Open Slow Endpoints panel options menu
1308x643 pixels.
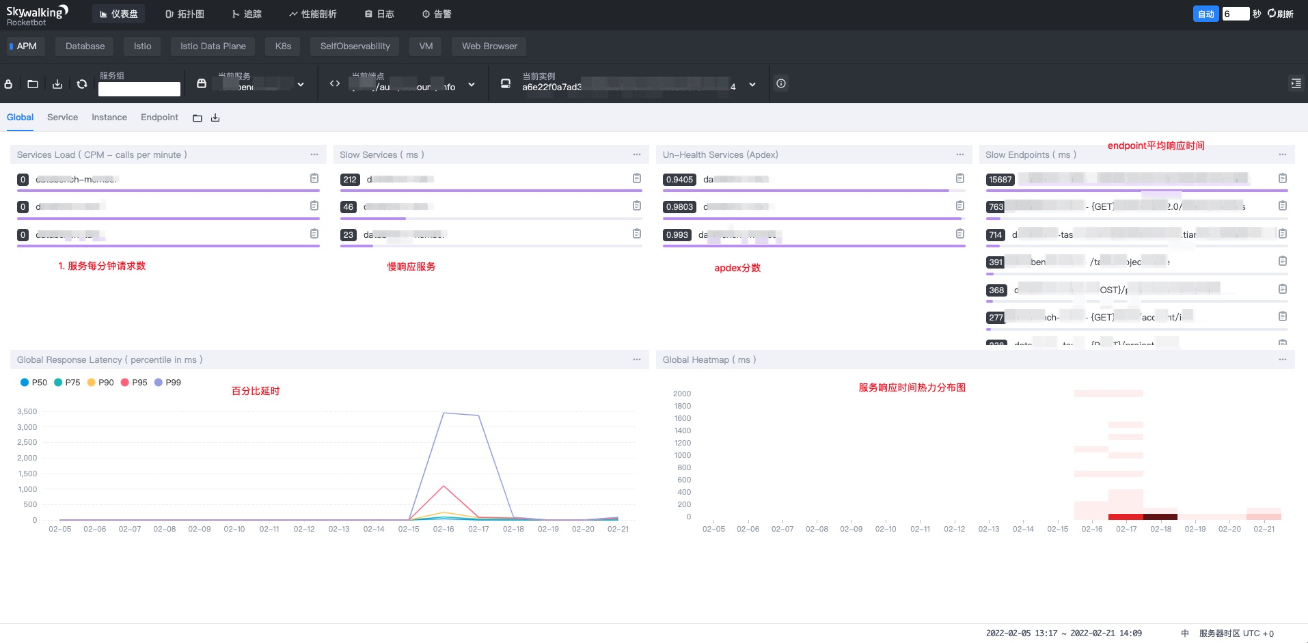(x=1283, y=154)
